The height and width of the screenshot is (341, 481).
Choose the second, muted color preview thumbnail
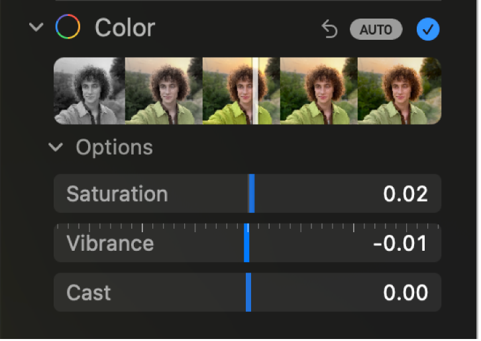164,91
